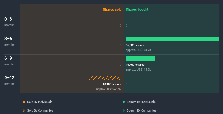Screen dimensions: 223x114
Task: Click the Sold By Companies legend text
Action: (x=40, y=110)
